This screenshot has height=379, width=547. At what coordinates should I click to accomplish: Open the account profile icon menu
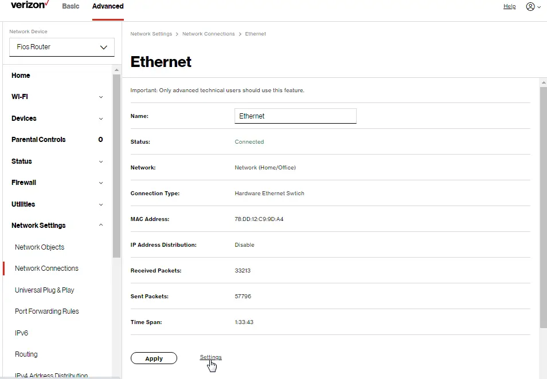tap(533, 6)
